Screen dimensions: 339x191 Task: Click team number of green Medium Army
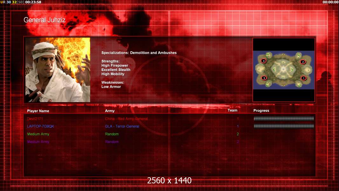pos(238,134)
